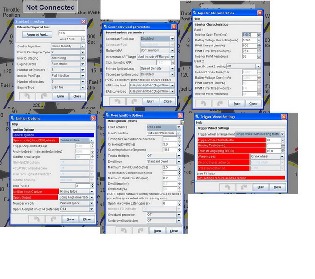Screen dimensions: 315x279
Task: Click undo arrow in Trigger Wheel Settings
Action: (228, 187)
